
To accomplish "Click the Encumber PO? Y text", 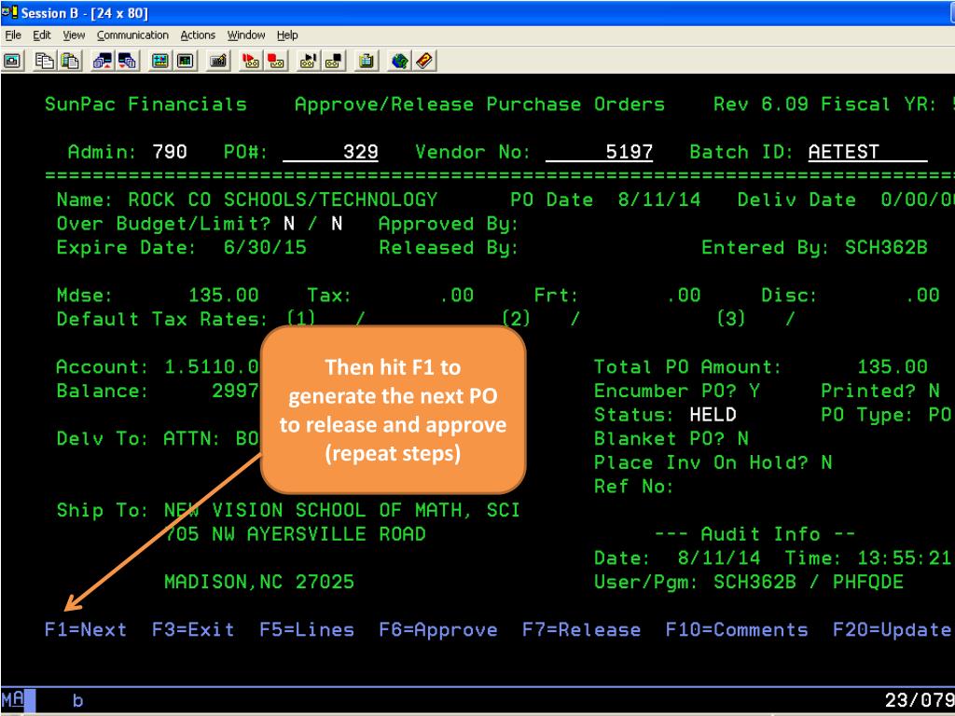I will (677, 391).
